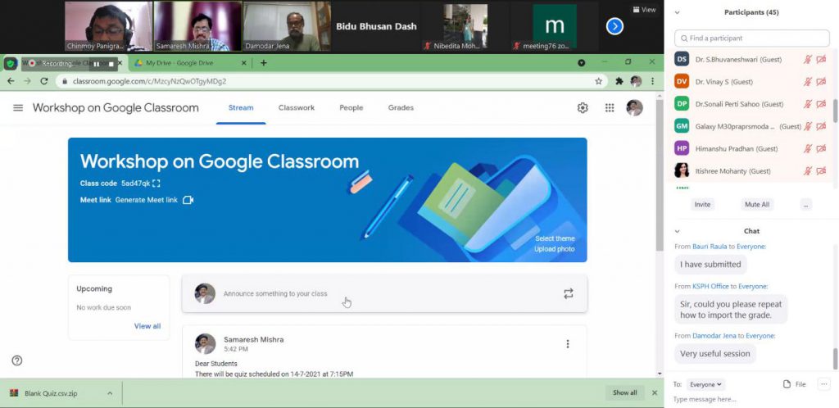Screen dimensions: 839x408
Task: Open the chat more options ellipsis icon
Action: pos(824,383)
